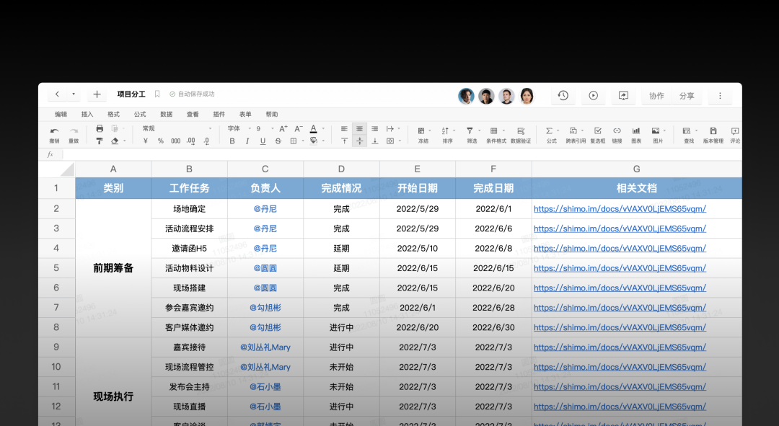Toggle center horizontal alignment
Image resolution: width=779 pixels, height=426 pixels.
[360, 128]
